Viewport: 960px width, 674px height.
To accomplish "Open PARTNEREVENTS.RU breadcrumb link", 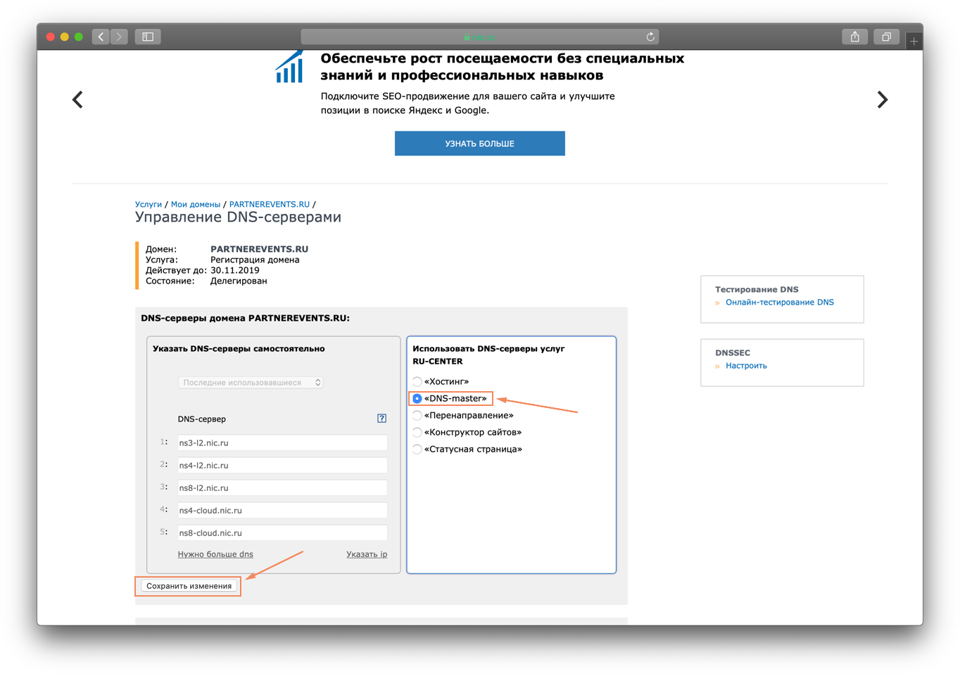I will pyautogui.click(x=270, y=205).
